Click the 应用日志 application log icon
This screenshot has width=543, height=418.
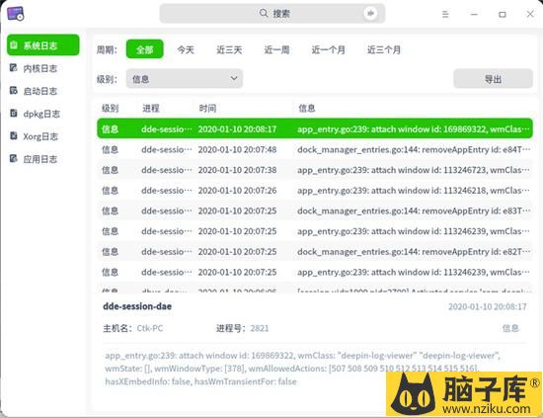click(x=14, y=159)
